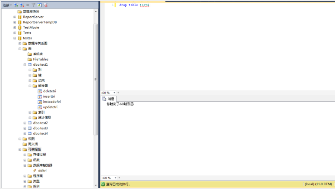Click the 数据库触发器 folder icon
This screenshot has height=189, width=335.
point(29,165)
